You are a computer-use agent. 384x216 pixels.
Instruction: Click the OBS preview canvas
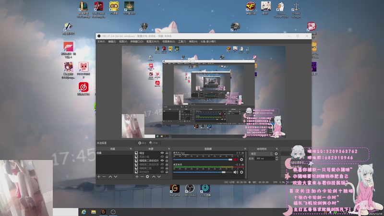point(204,92)
